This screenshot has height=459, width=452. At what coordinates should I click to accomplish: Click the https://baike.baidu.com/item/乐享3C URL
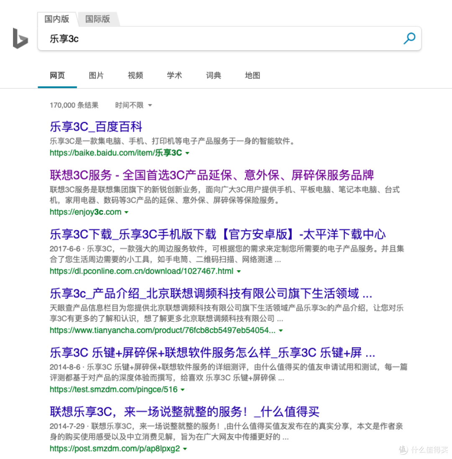(116, 153)
